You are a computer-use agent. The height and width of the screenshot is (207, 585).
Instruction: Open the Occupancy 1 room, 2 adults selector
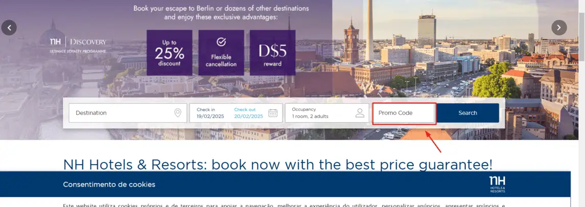328,113
